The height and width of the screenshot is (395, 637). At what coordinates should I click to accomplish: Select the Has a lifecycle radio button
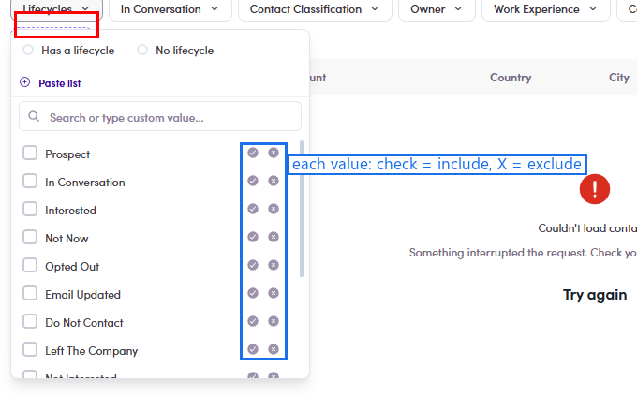tap(28, 50)
